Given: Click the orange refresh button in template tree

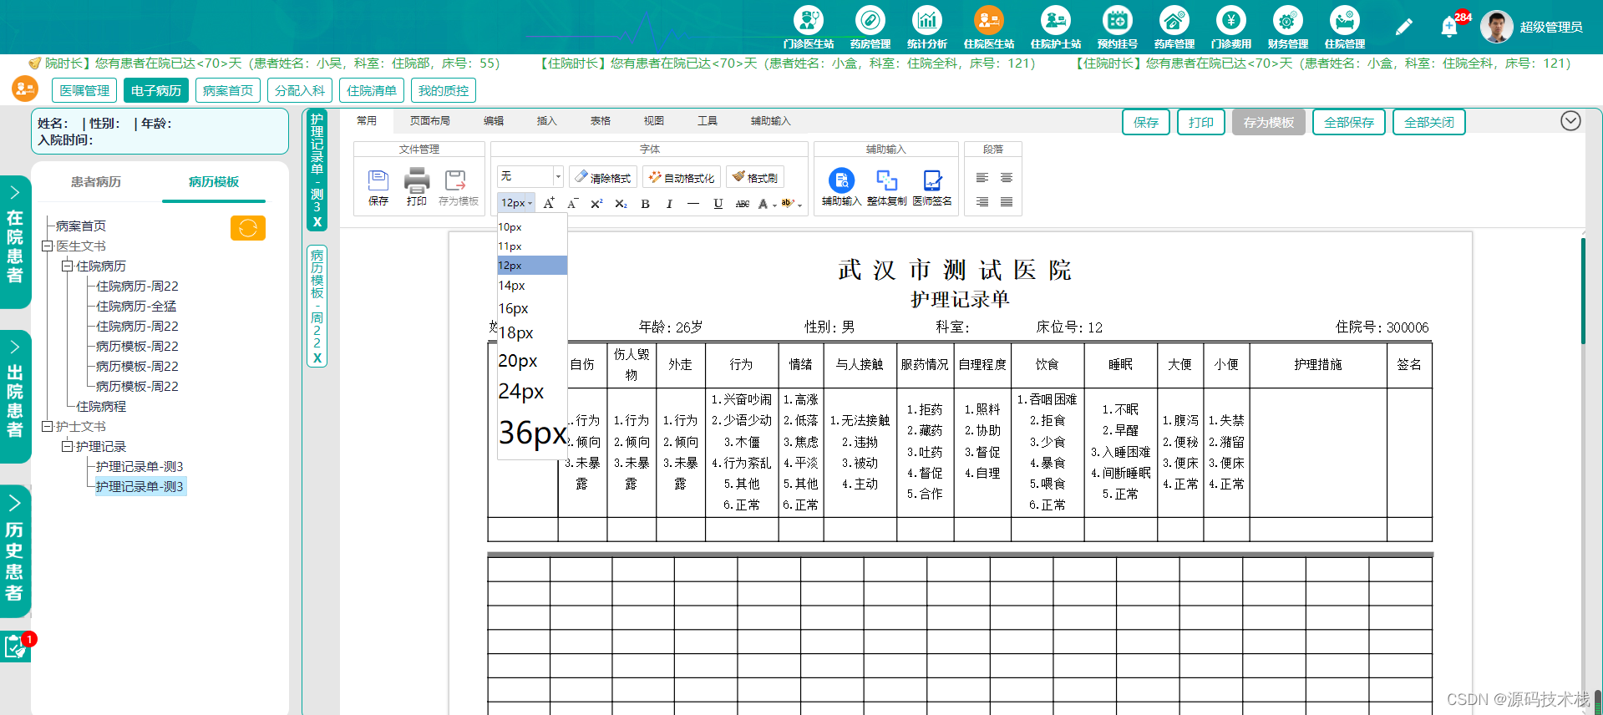Looking at the screenshot, I should click(x=248, y=228).
